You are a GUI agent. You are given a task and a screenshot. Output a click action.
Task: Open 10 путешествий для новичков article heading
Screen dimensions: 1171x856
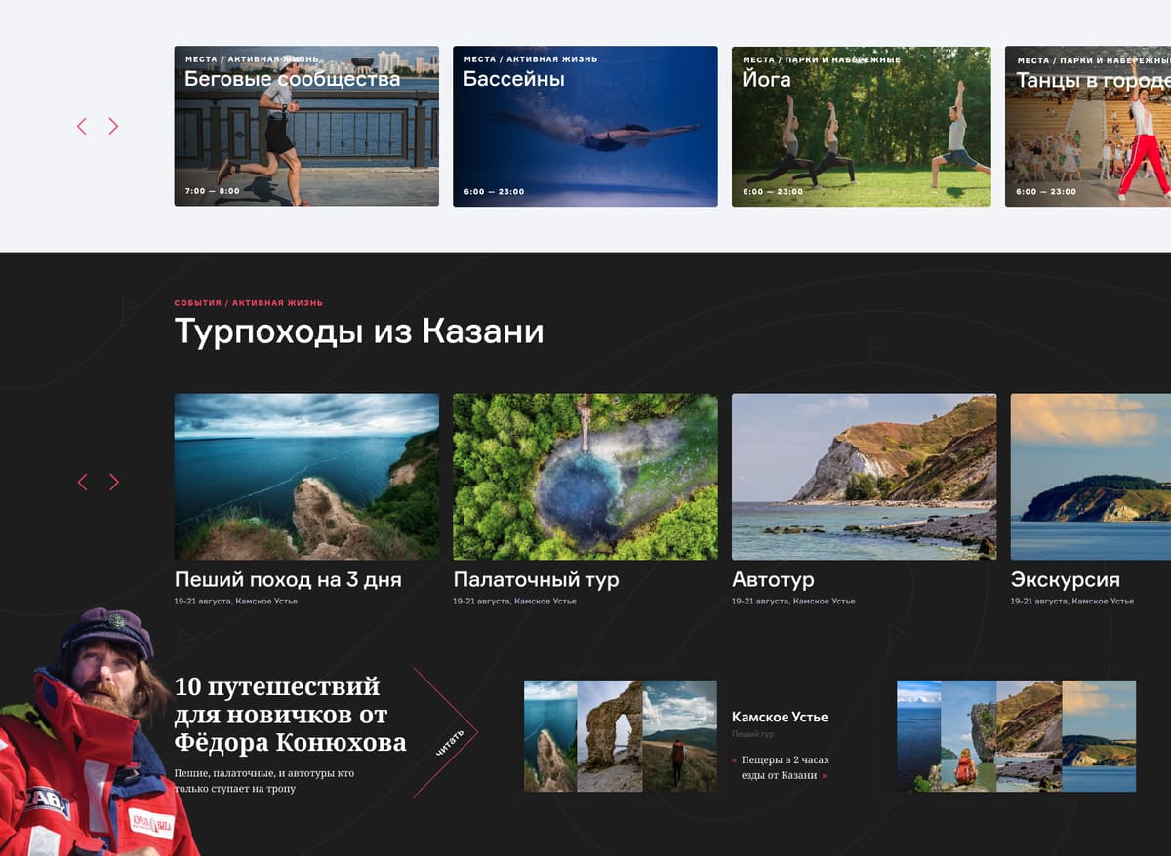[290, 715]
